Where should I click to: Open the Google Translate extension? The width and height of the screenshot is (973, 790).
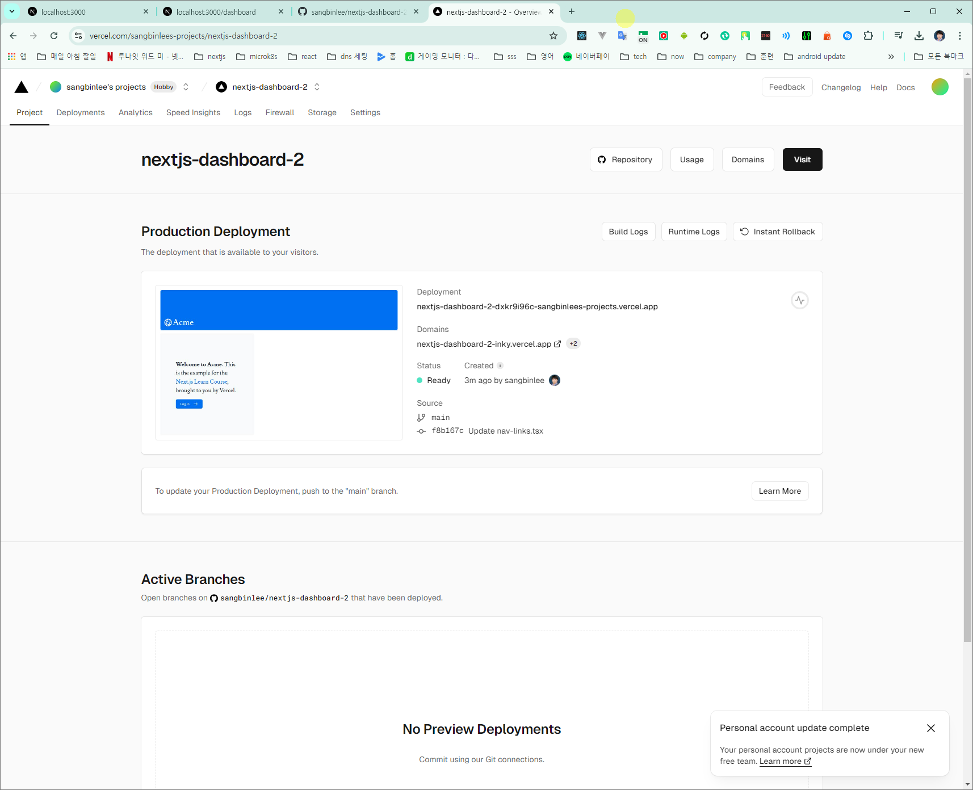(623, 36)
